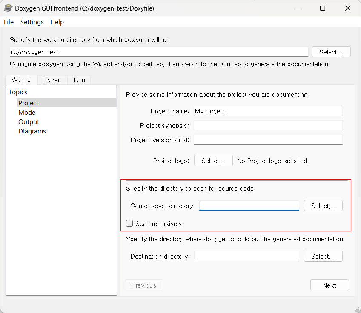361x313 pixels.
Task: Switch to the Wizard tab
Action: 21,80
